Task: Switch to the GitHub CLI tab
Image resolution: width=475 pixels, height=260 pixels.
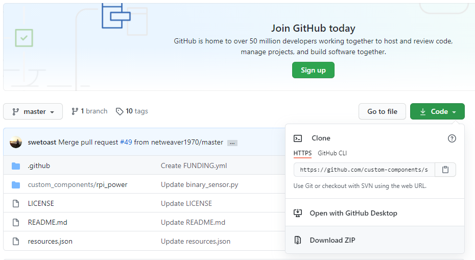Action: [332, 153]
